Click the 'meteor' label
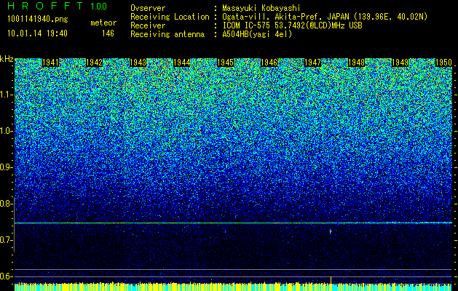 103,23
